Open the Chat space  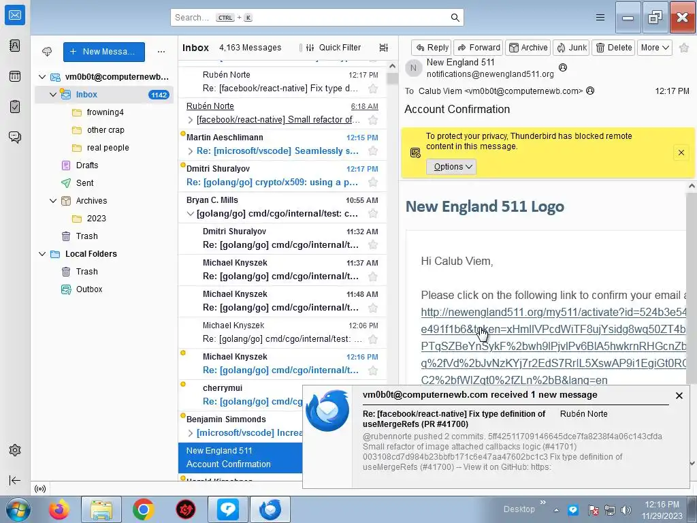[15, 137]
